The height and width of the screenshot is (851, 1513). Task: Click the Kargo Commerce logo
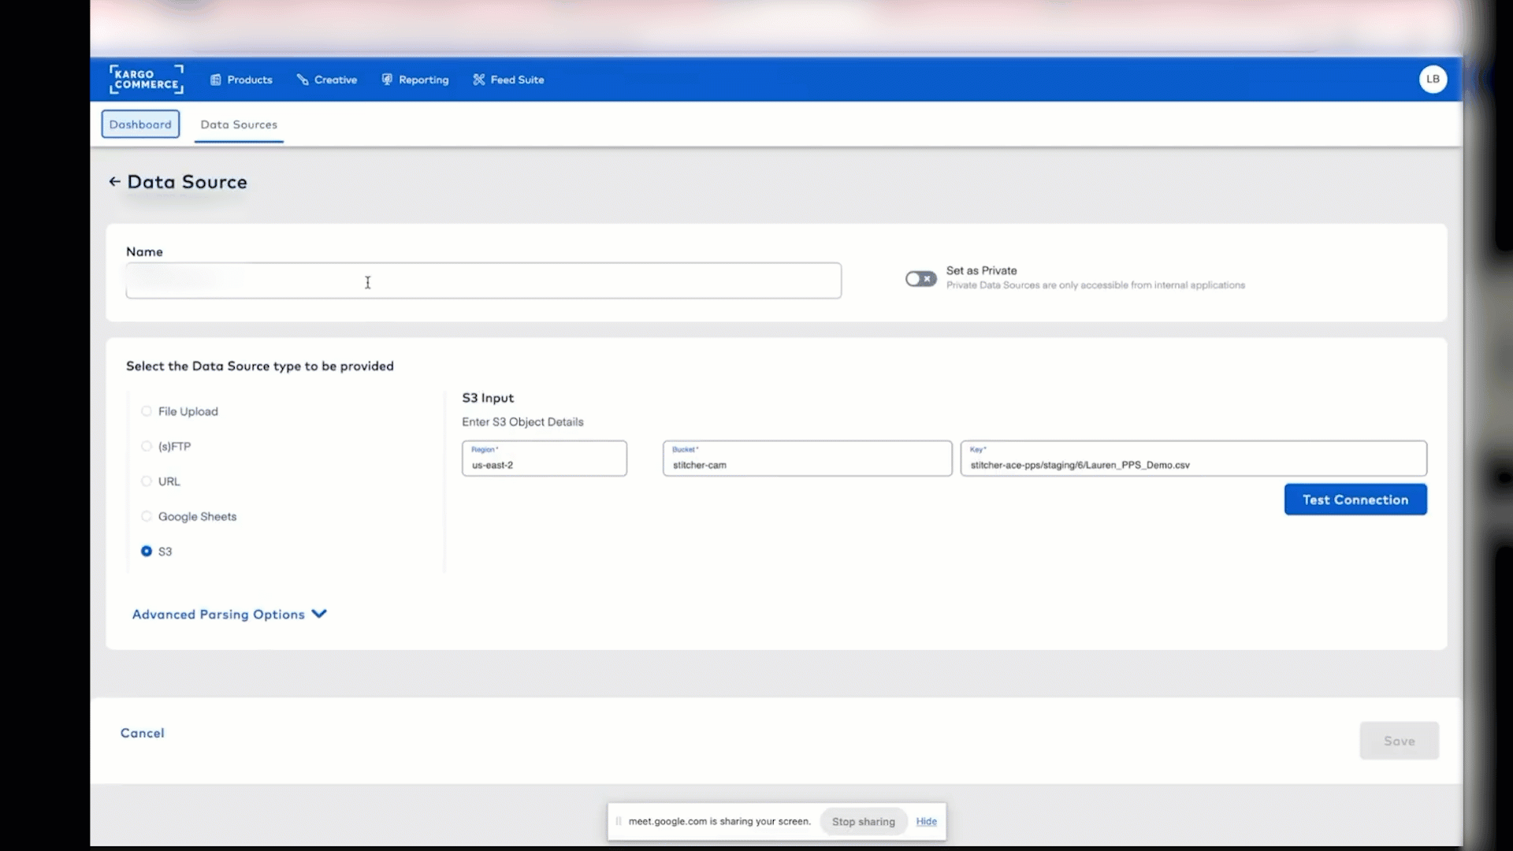146,79
